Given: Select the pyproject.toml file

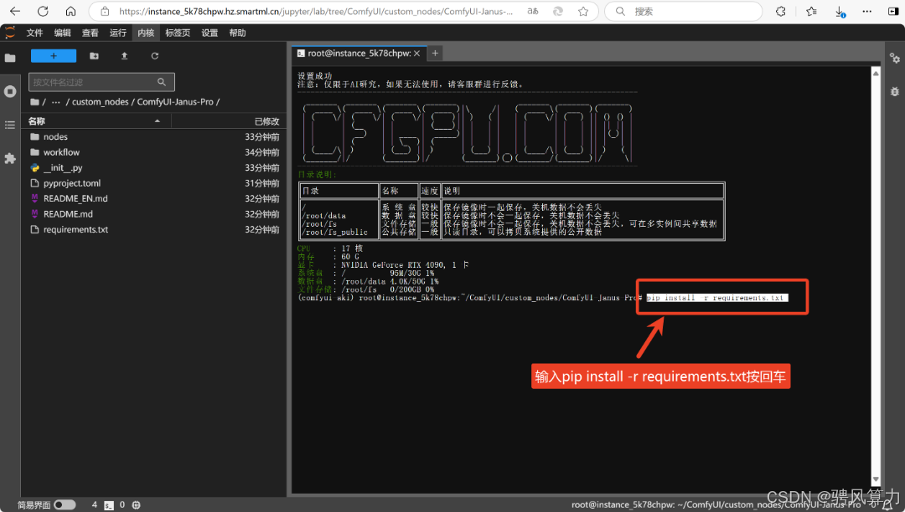Looking at the screenshot, I should coord(154,183).
